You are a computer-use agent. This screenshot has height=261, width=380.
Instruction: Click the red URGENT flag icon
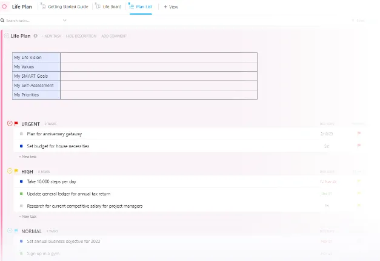coord(16,124)
